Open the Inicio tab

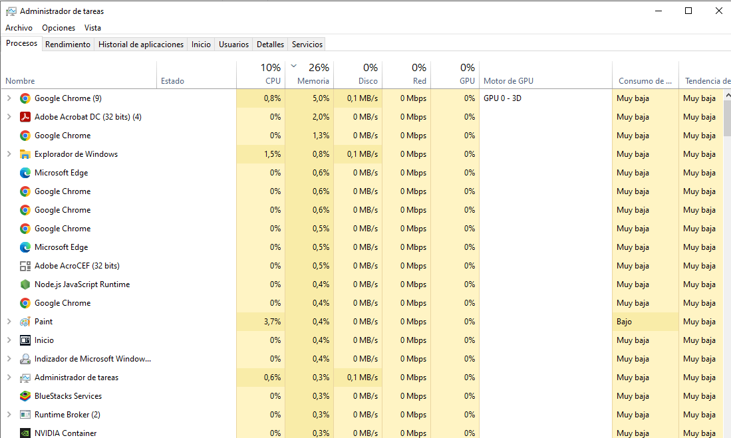coord(201,45)
